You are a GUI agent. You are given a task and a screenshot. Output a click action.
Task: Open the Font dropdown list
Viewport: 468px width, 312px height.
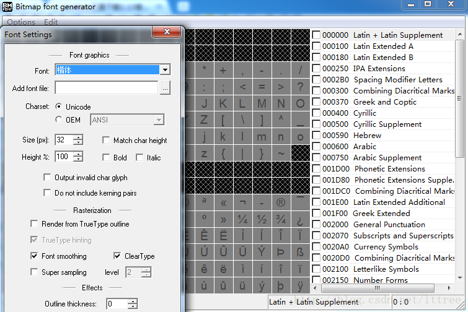click(165, 70)
